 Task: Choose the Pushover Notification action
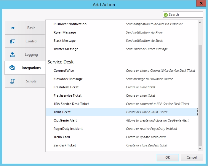70,24
